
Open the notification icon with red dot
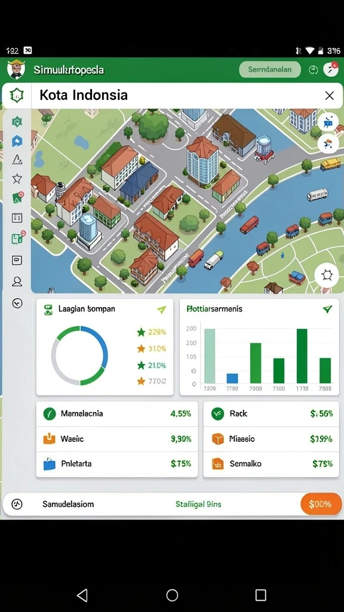tap(331, 69)
